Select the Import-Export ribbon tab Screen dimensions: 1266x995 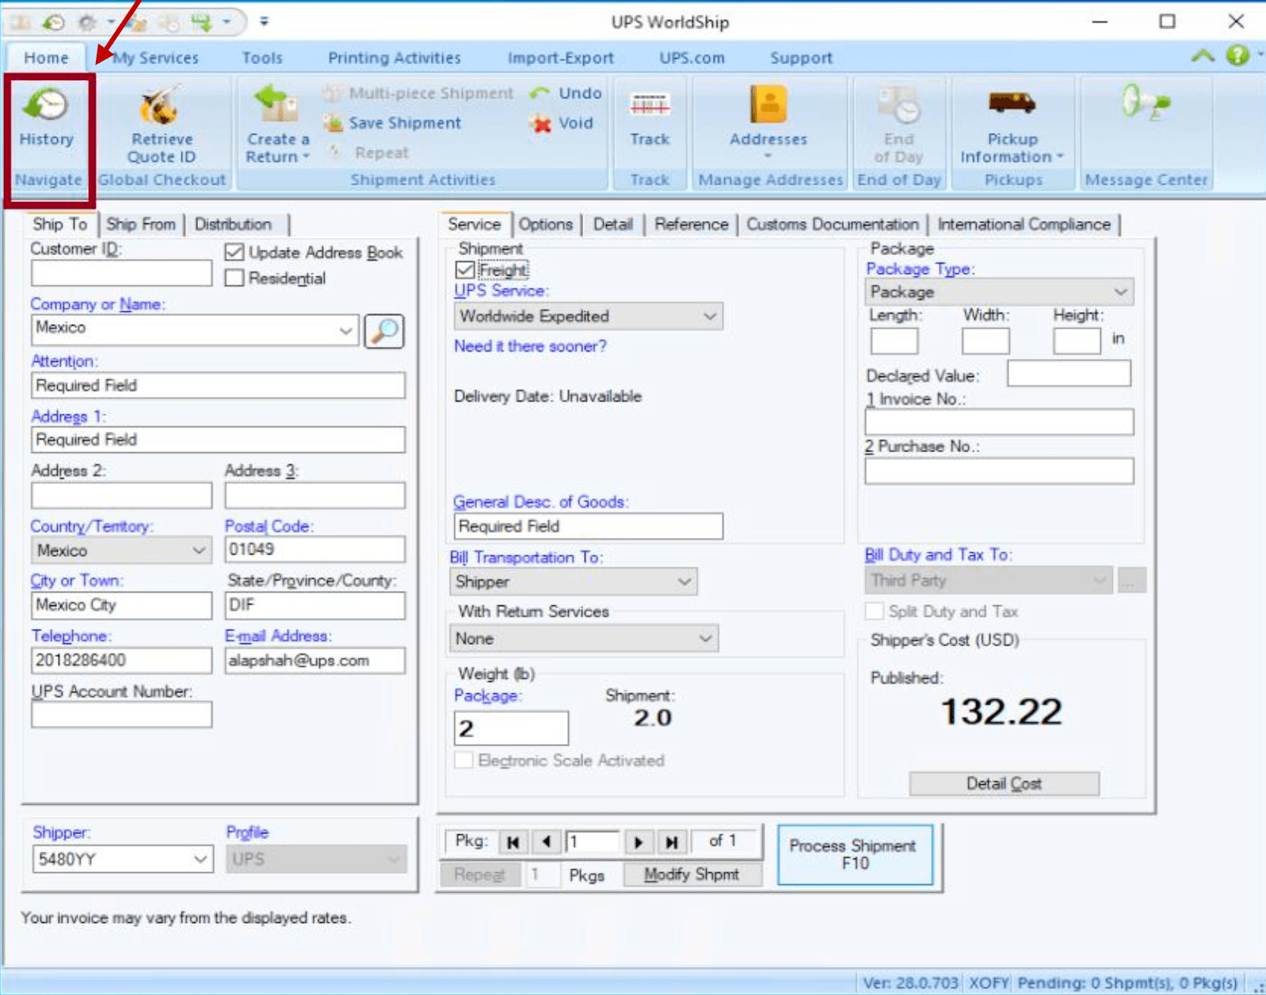click(561, 58)
